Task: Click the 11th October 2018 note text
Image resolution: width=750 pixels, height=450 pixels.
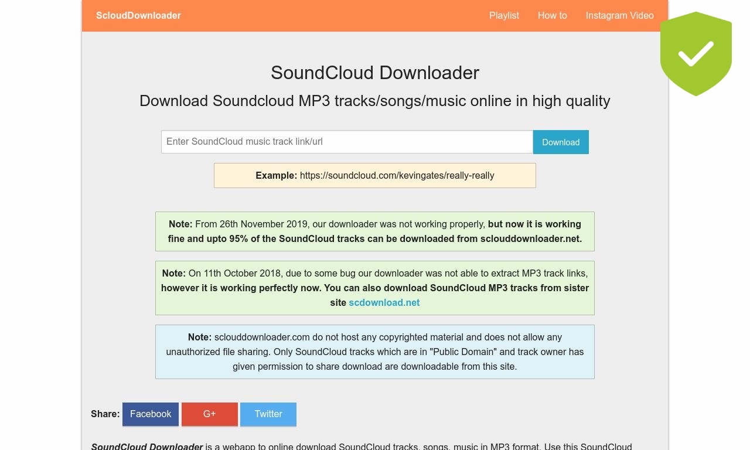Action: 375,288
